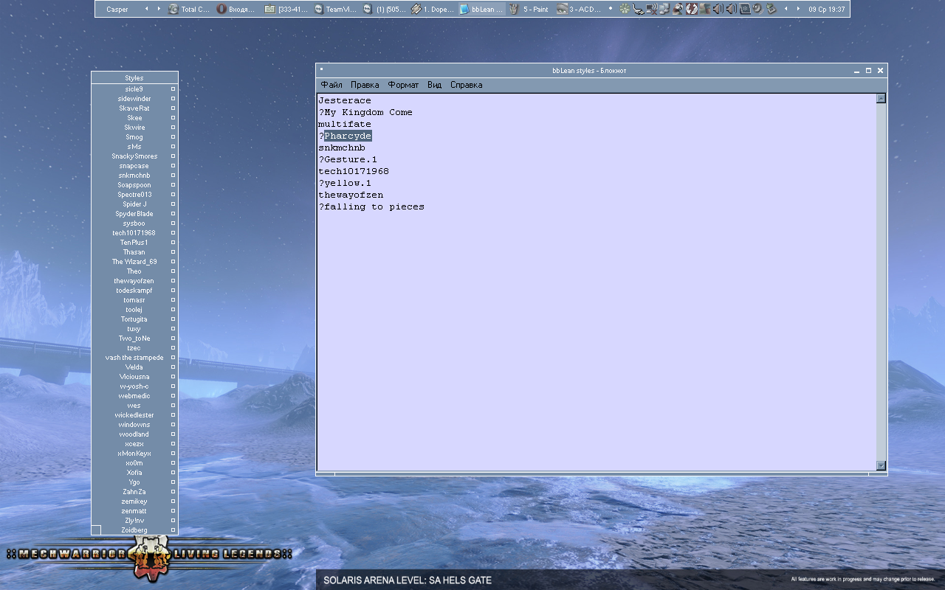This screenshot has height=590, width=945.
Task: Expand the sidewinder style submenu
Action: coord(173,99)
